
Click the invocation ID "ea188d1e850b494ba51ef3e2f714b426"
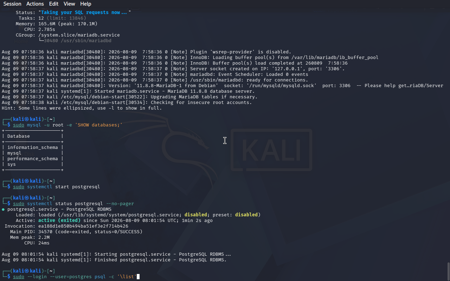(83, 226)
